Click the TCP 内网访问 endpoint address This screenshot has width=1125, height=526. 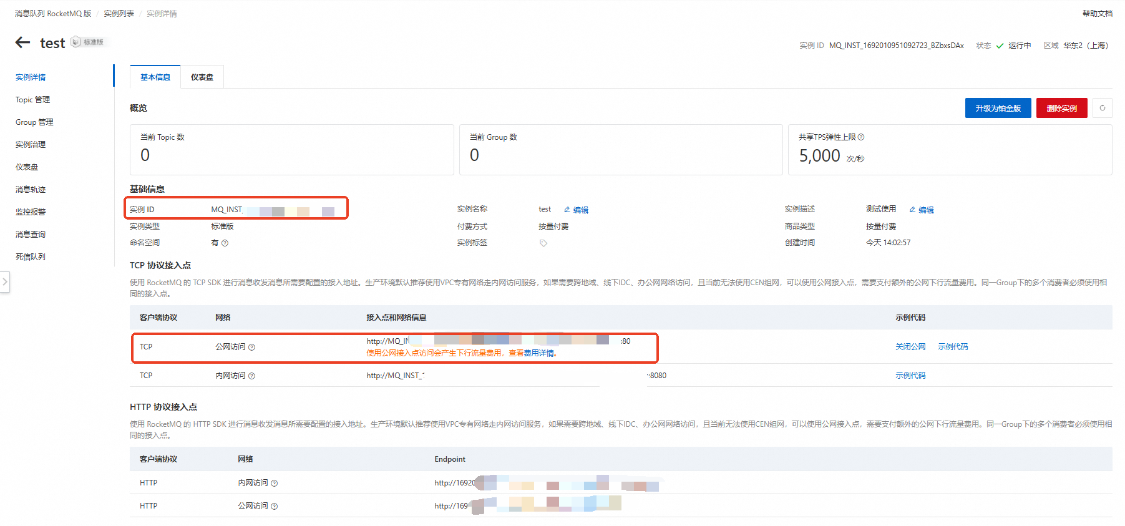tap(517, 376)
